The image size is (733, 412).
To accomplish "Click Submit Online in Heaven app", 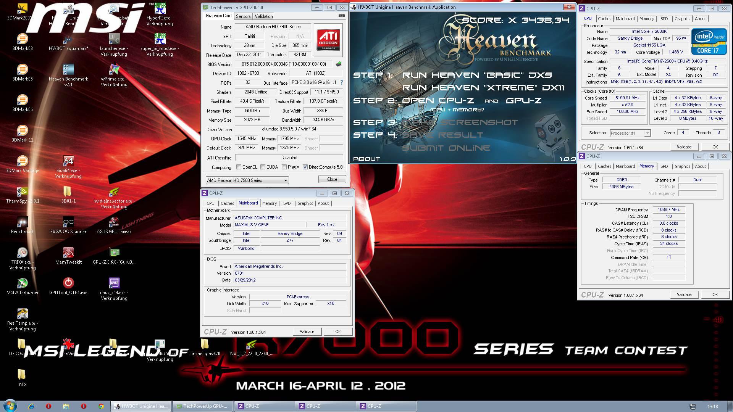I will [x=446, y=148].
